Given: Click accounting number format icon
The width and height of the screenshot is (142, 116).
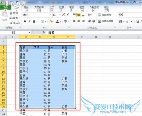Looking at the screenshot, I should tap(120, 22).
